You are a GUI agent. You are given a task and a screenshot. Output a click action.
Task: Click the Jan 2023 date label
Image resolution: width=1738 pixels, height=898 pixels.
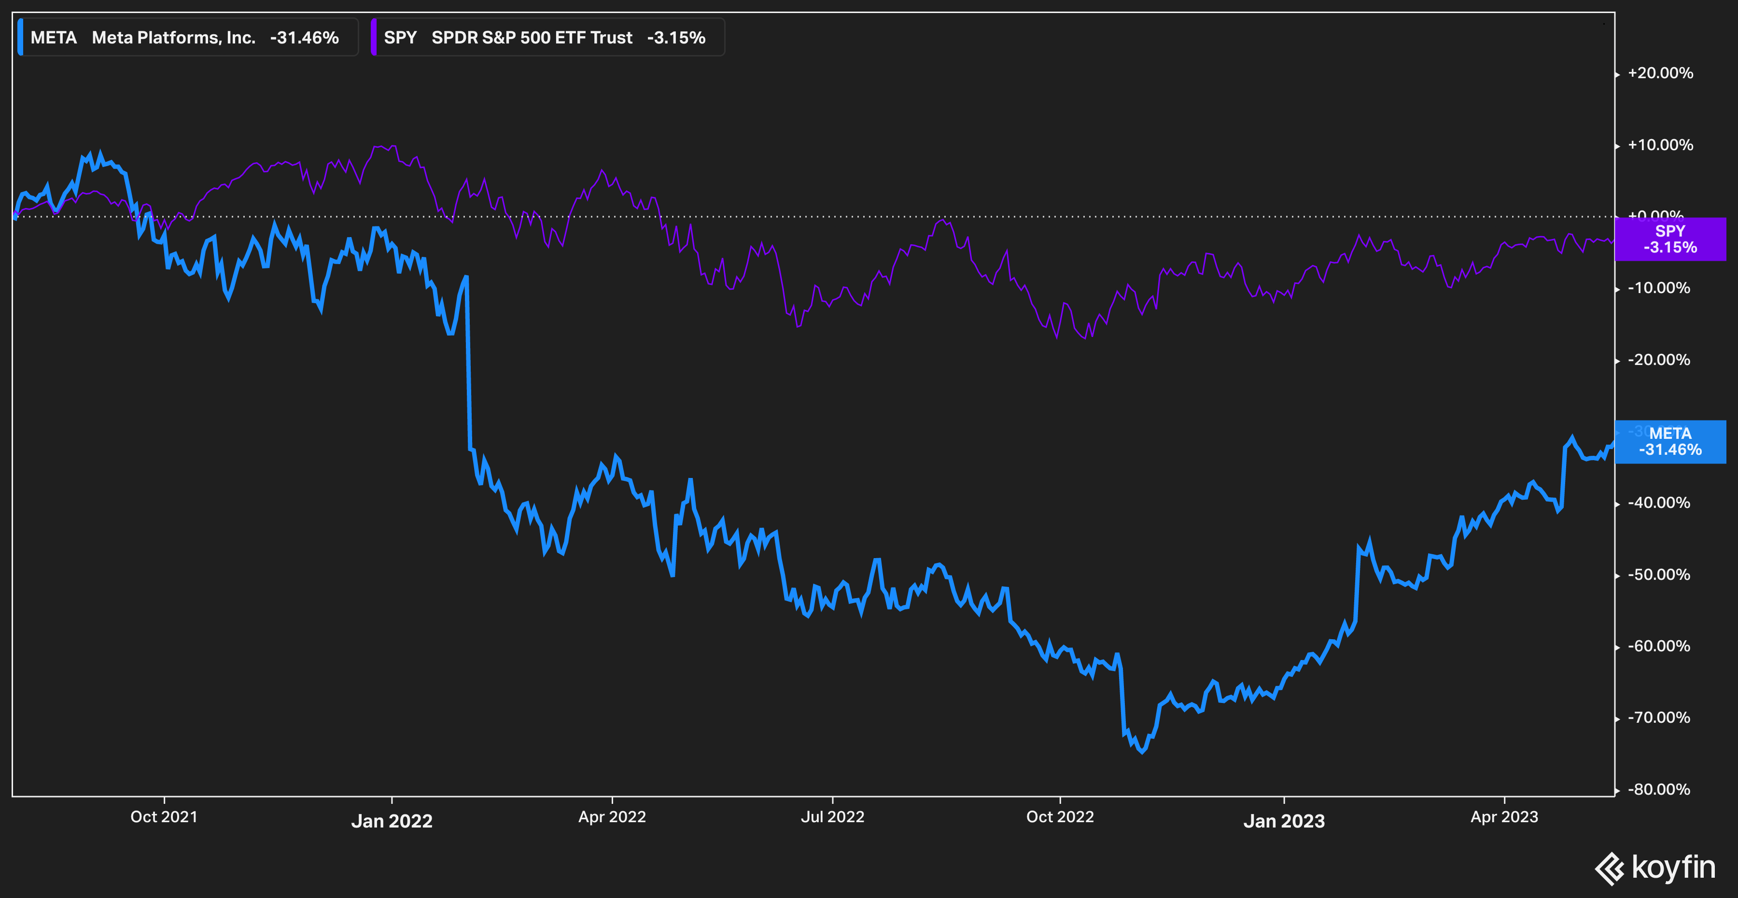pyautogui.click(x=1284, y=821)
